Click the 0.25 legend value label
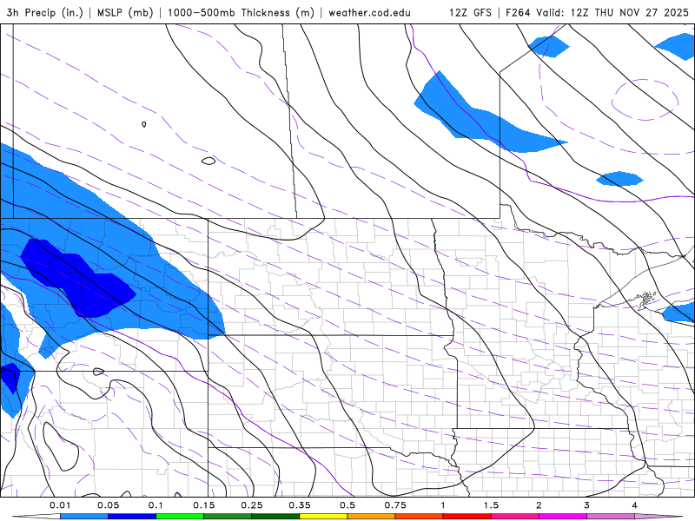This screenshot has width=695, height=521. click(x=252, y=505)
